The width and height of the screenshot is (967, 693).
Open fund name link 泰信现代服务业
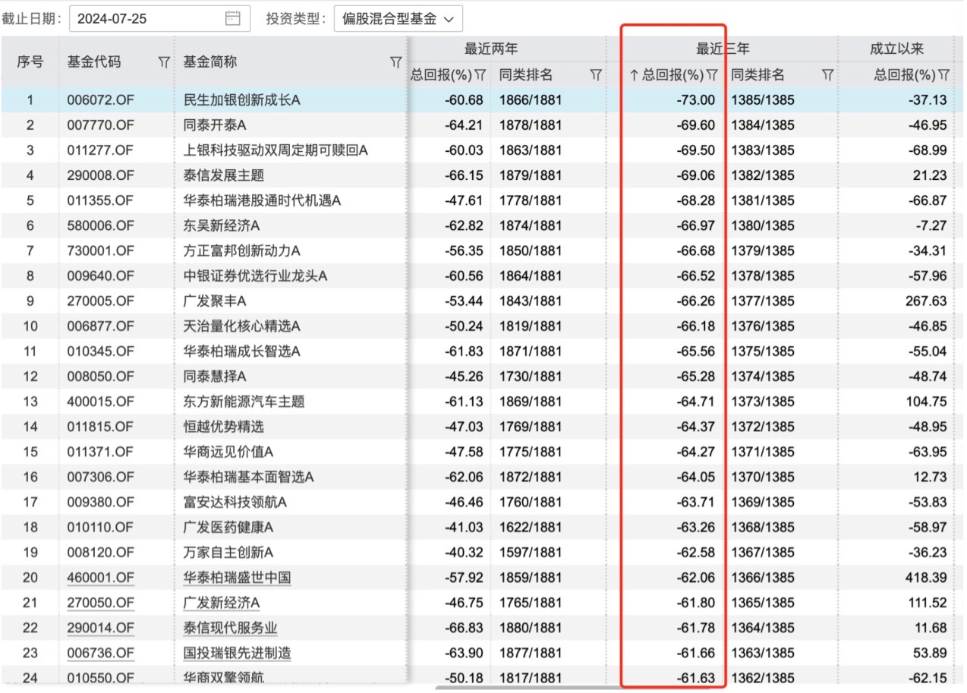(x=231, y=628)
